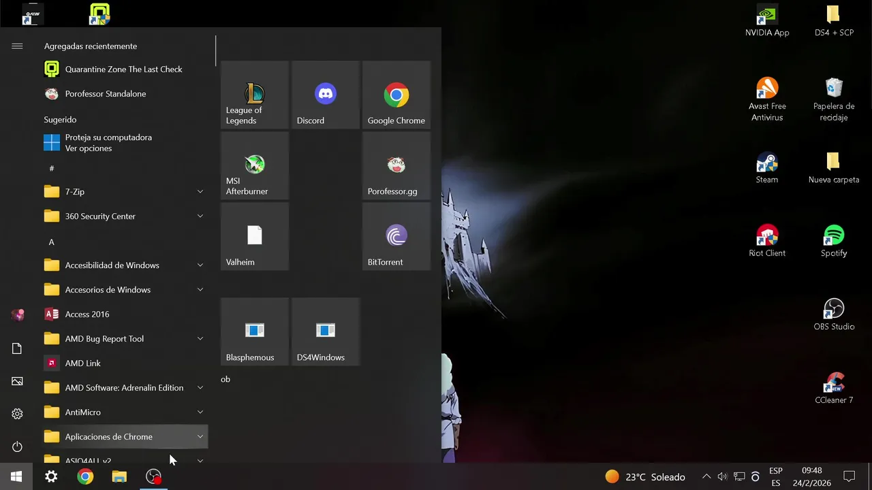Open Settings from the taskbar
Image resolution: width=872 pixels, height=490 pixels.
51,477
